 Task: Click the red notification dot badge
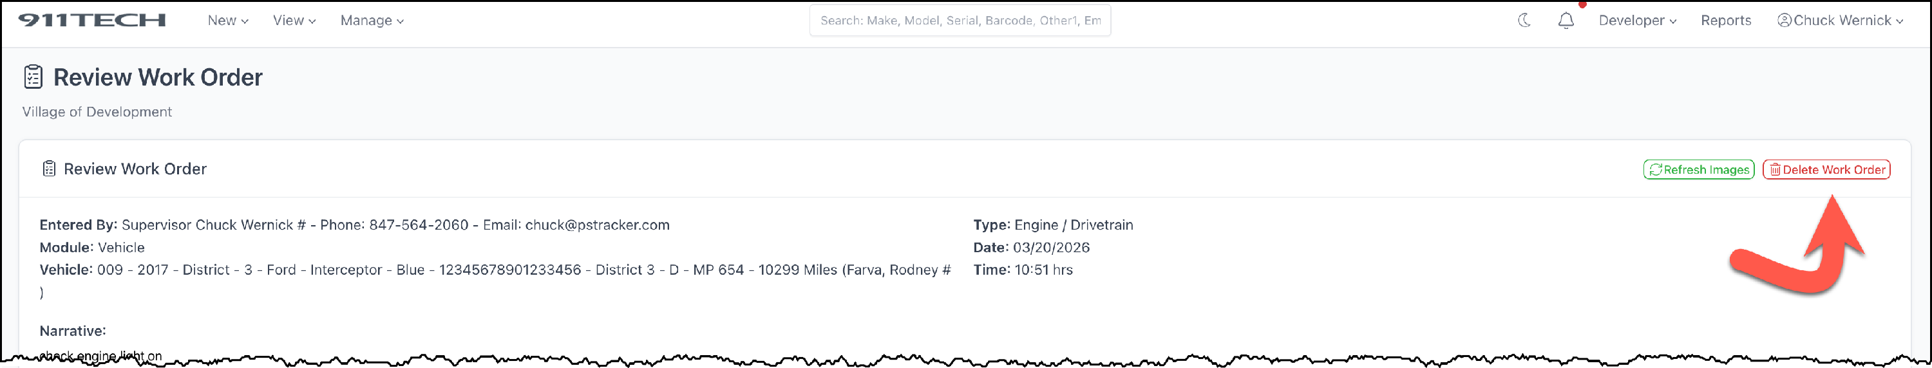click(x=1582, y=5)
